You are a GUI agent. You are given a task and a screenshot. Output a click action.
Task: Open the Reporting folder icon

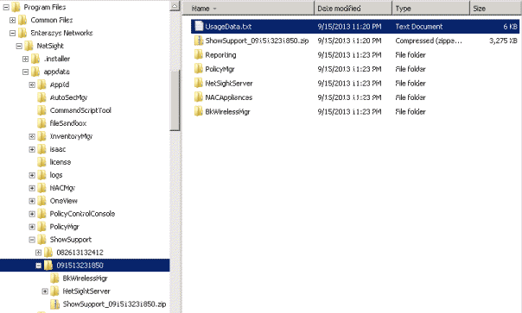coord(199,54)
